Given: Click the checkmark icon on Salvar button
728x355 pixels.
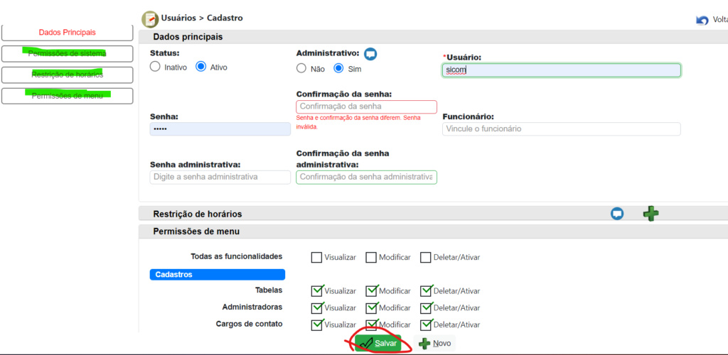Looking at the screenshot, I should click(x=366, y=343).
